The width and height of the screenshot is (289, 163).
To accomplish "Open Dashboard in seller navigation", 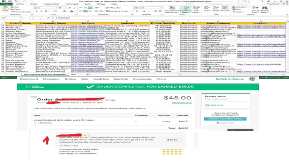I will [x=29, y=79].
